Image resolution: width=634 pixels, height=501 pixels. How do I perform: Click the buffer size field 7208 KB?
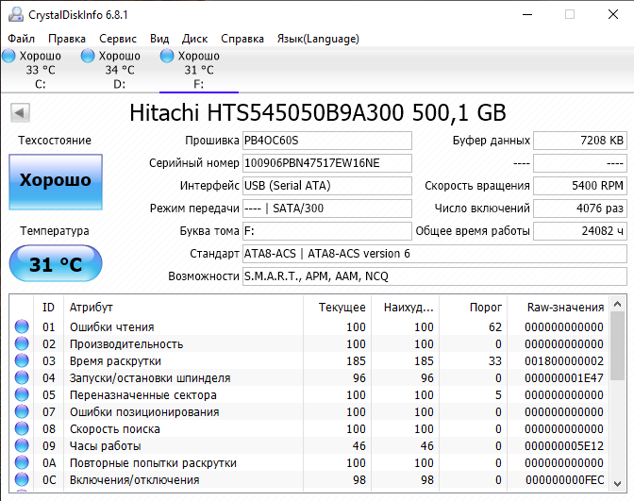[x=580, y=141]
